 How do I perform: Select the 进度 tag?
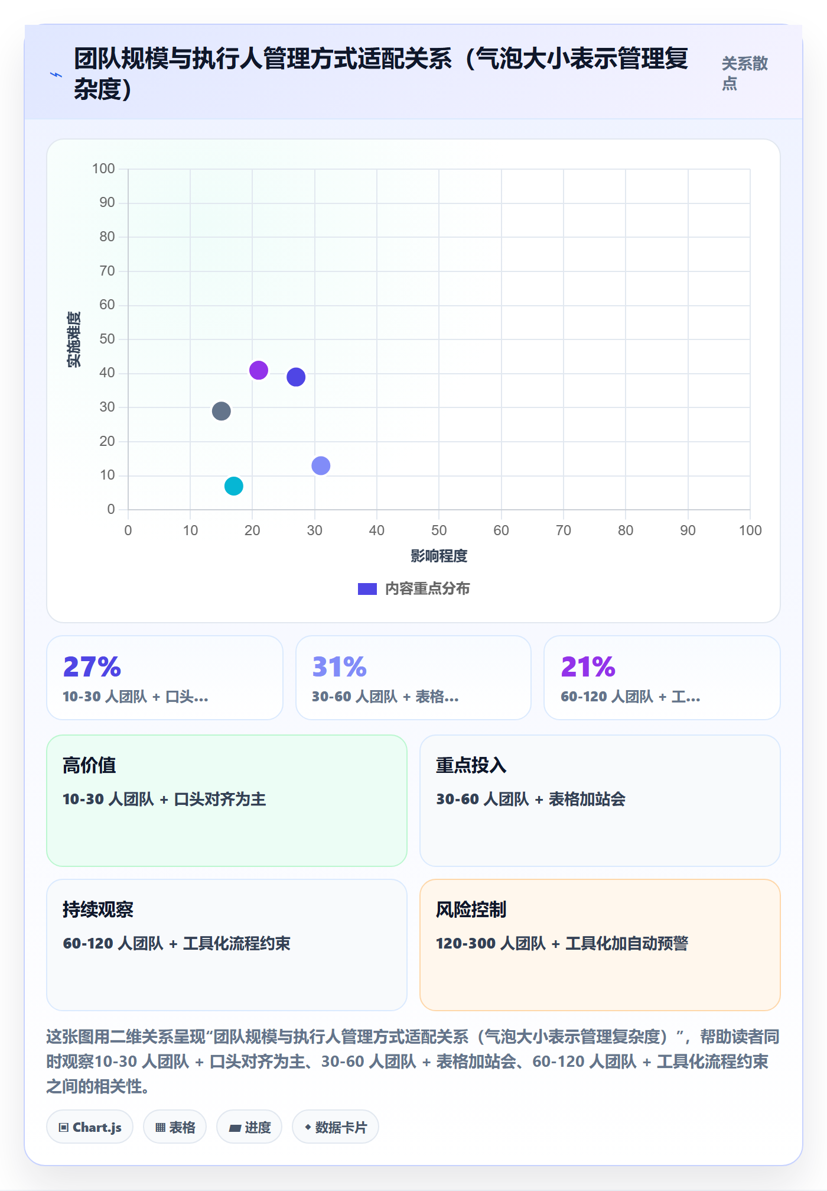(x=249, y=1127)
